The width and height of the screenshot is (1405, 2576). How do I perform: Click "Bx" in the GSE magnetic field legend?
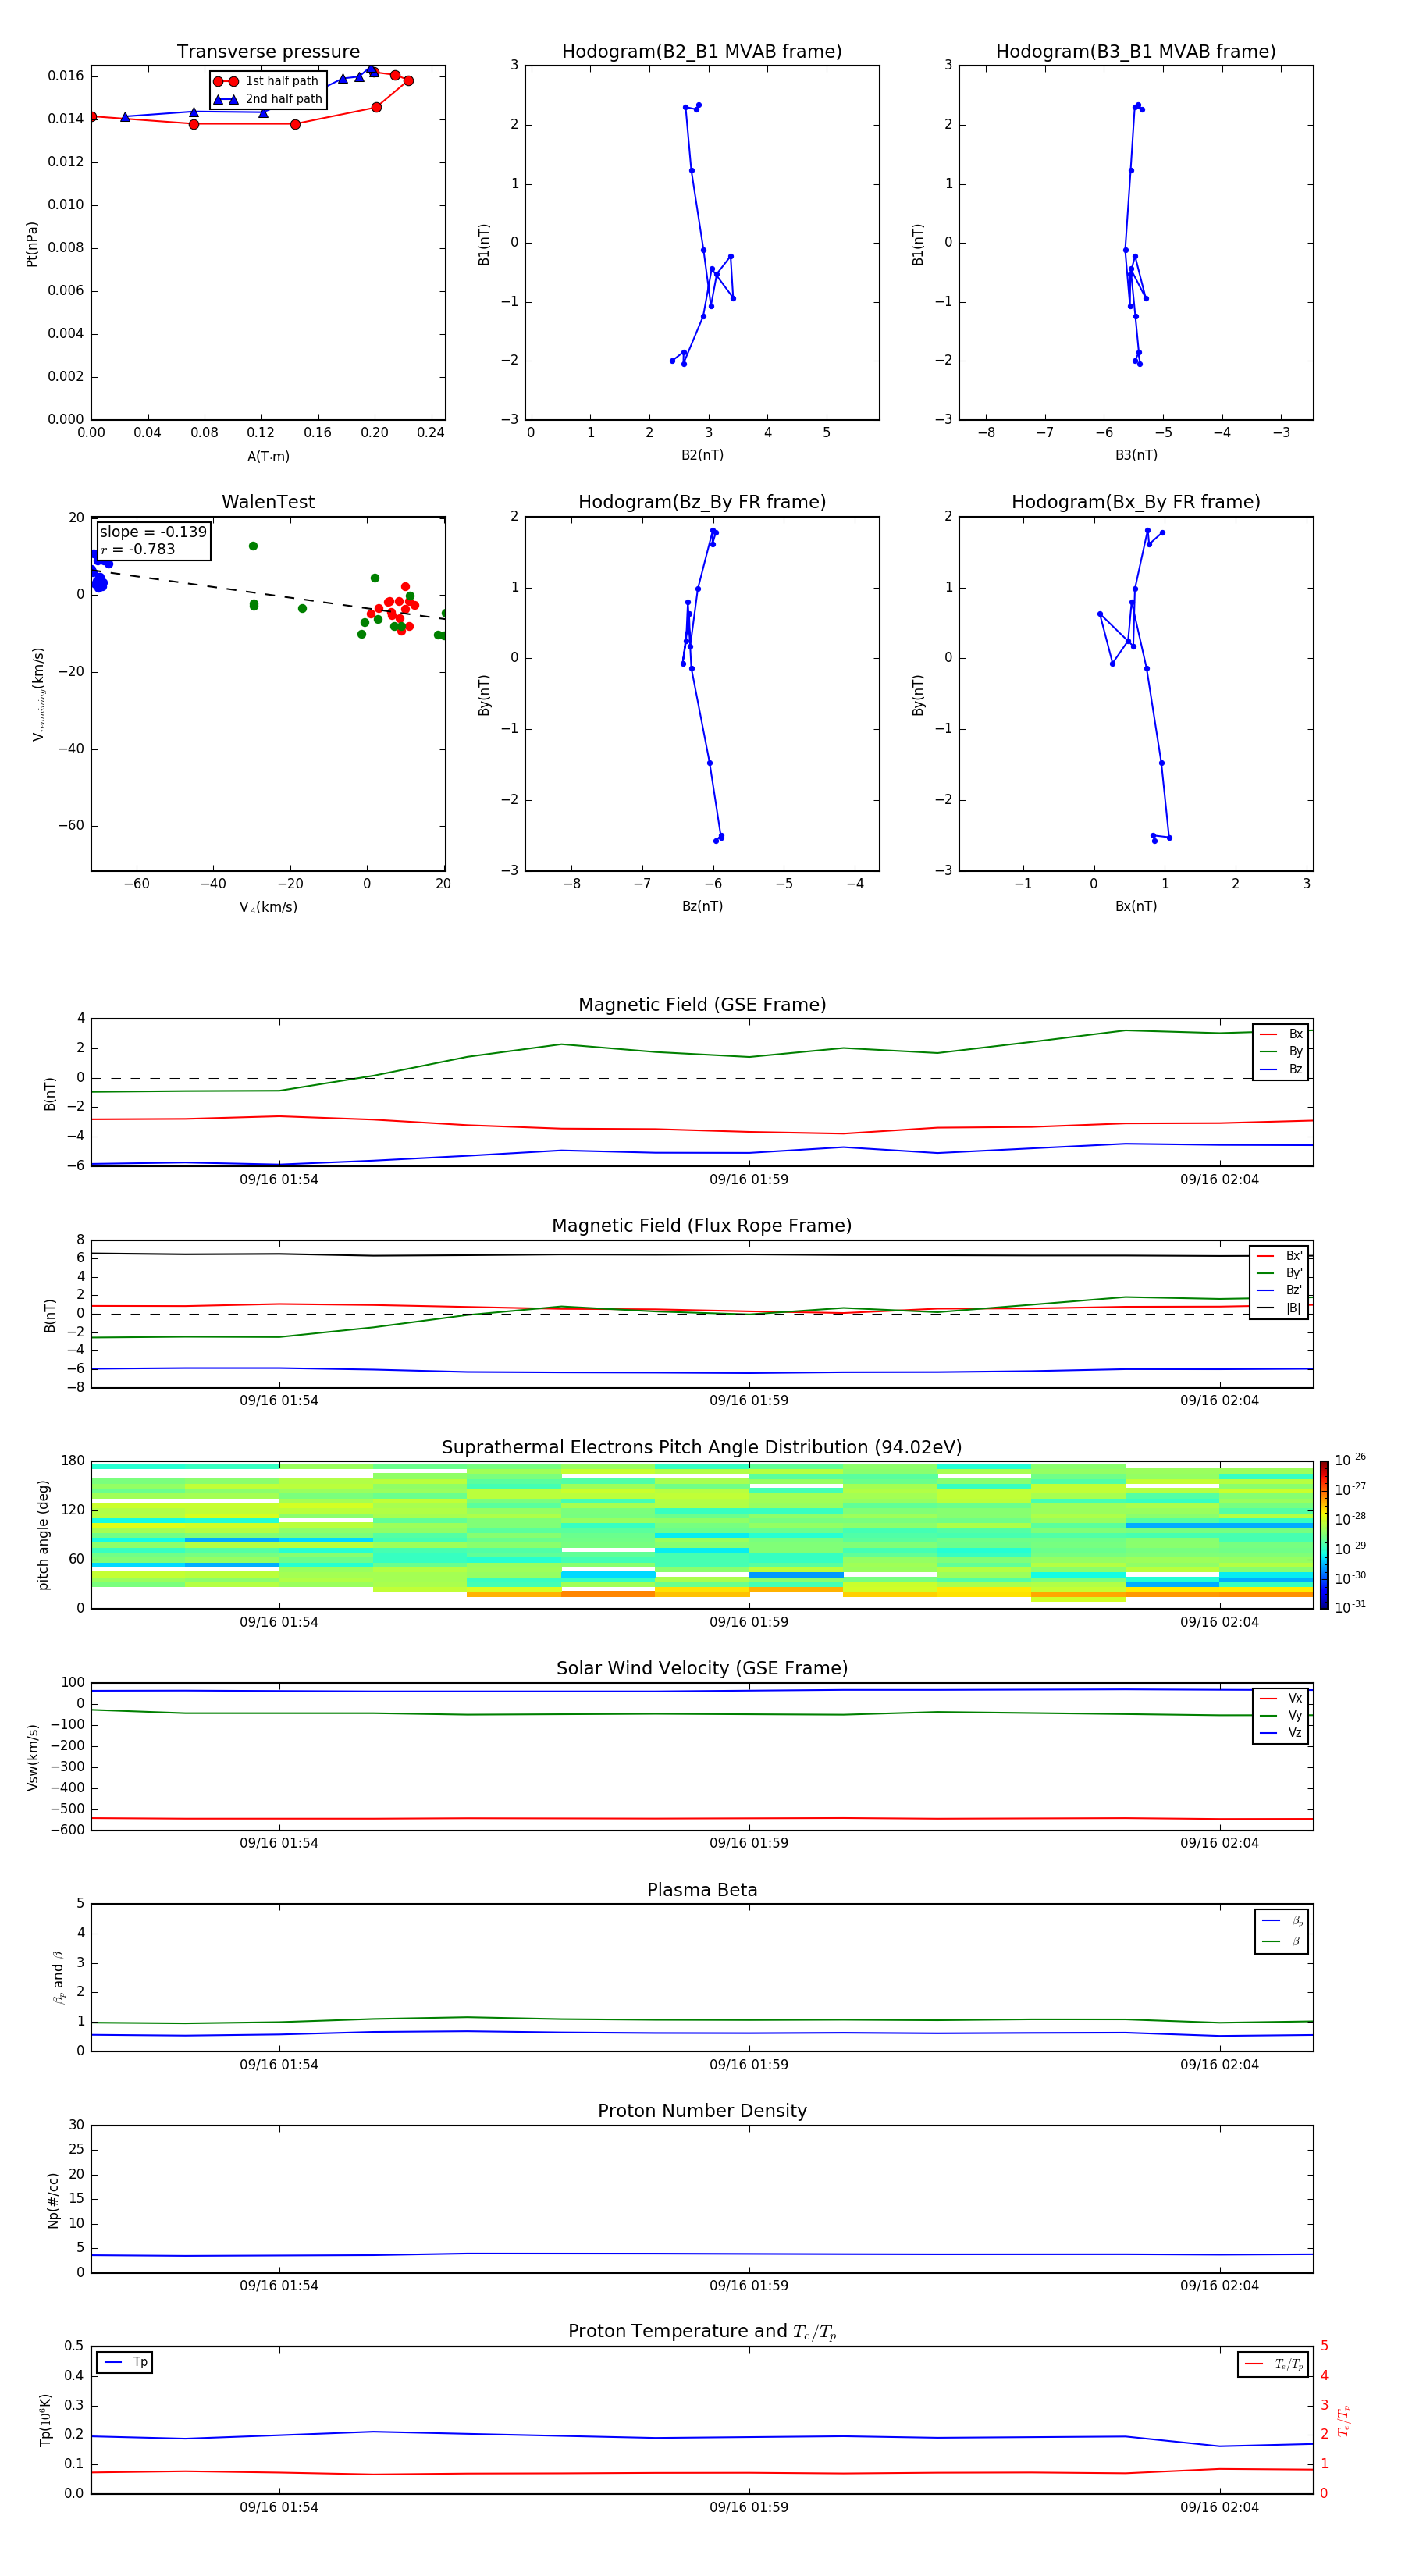point(1295,1034)
